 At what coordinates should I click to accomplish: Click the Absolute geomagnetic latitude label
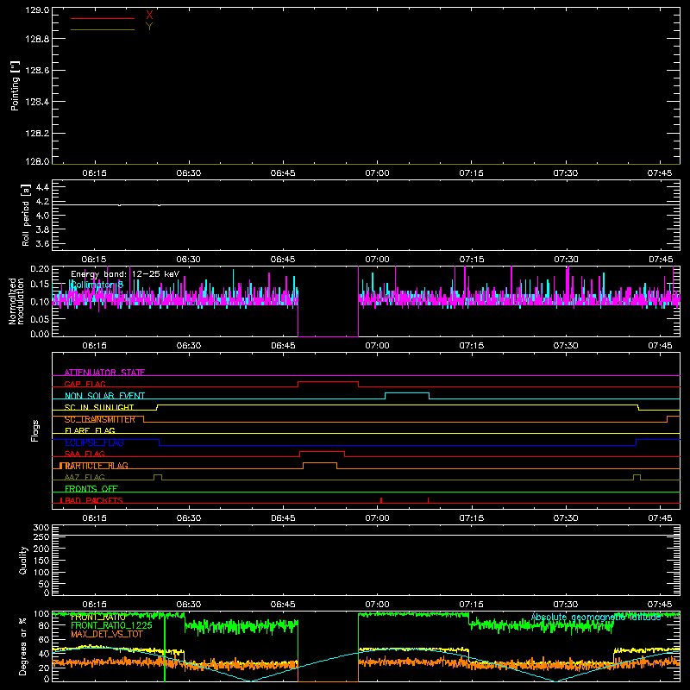coord(596,618)
